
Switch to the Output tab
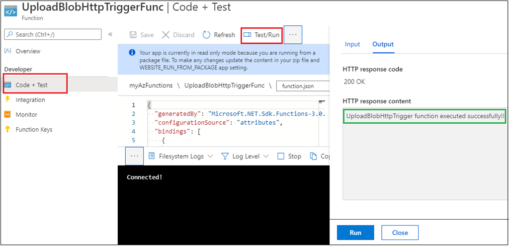click(x=383, y=44)
